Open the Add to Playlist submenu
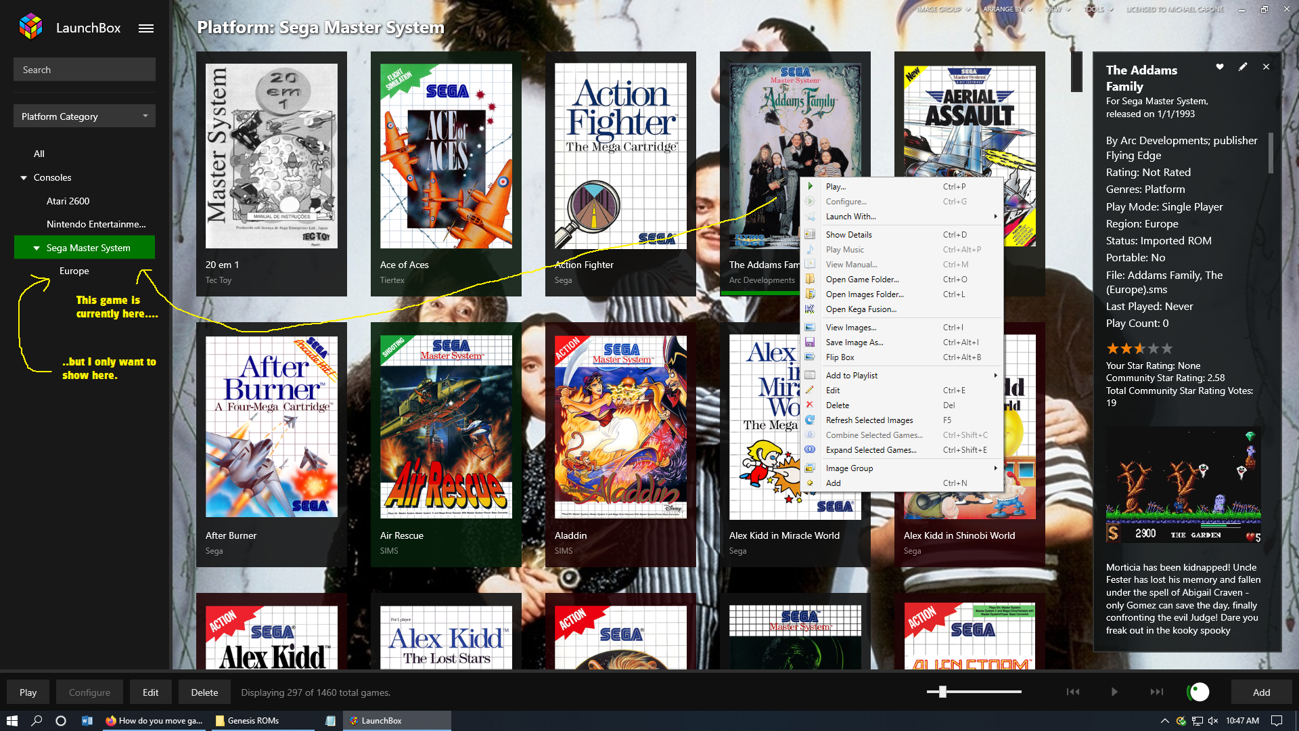The width and height of the screenshot is (1299, 731). pos(901,375)
